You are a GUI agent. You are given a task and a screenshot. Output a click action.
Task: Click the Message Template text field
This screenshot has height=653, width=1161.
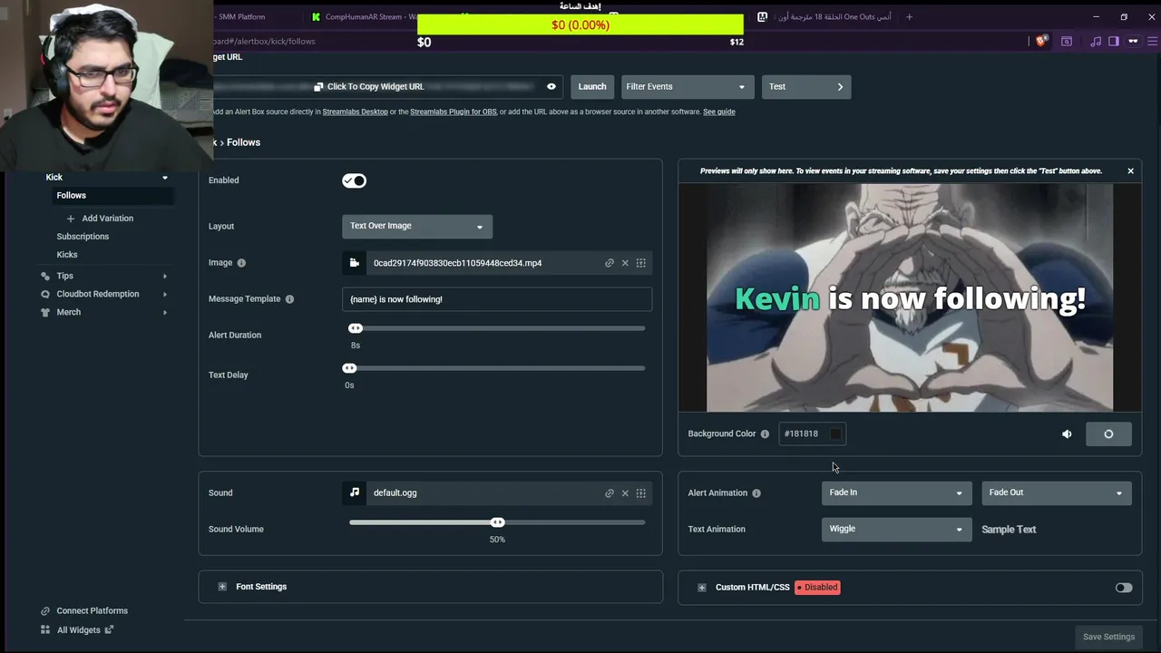click(497, 299)
